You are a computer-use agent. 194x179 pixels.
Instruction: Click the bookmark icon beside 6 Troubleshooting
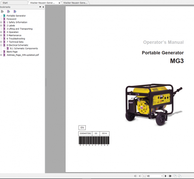4,39
